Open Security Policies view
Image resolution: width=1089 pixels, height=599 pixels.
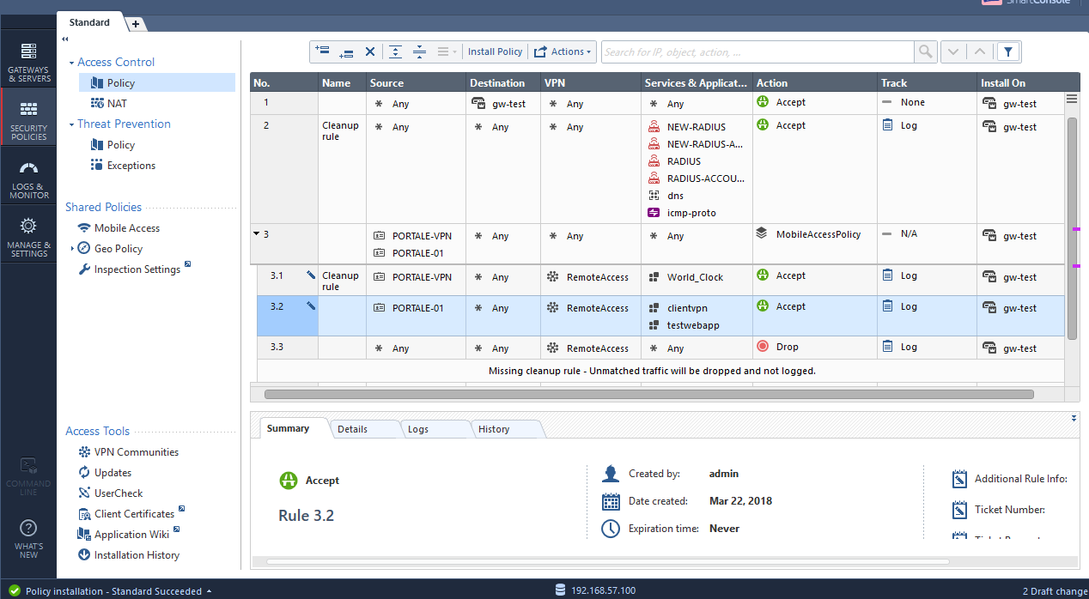(28, 120)
